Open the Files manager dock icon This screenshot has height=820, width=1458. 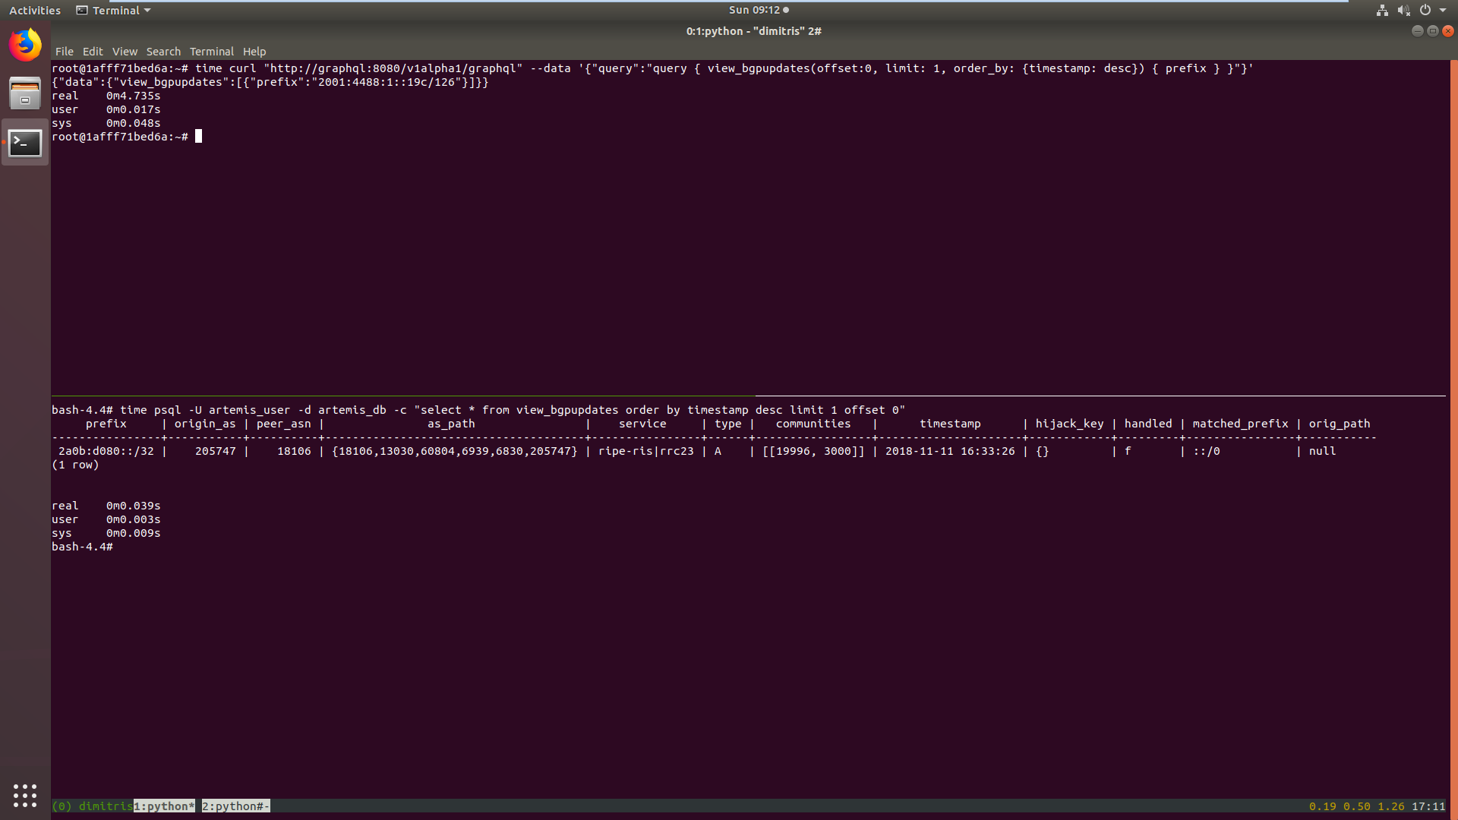(25, 94)
